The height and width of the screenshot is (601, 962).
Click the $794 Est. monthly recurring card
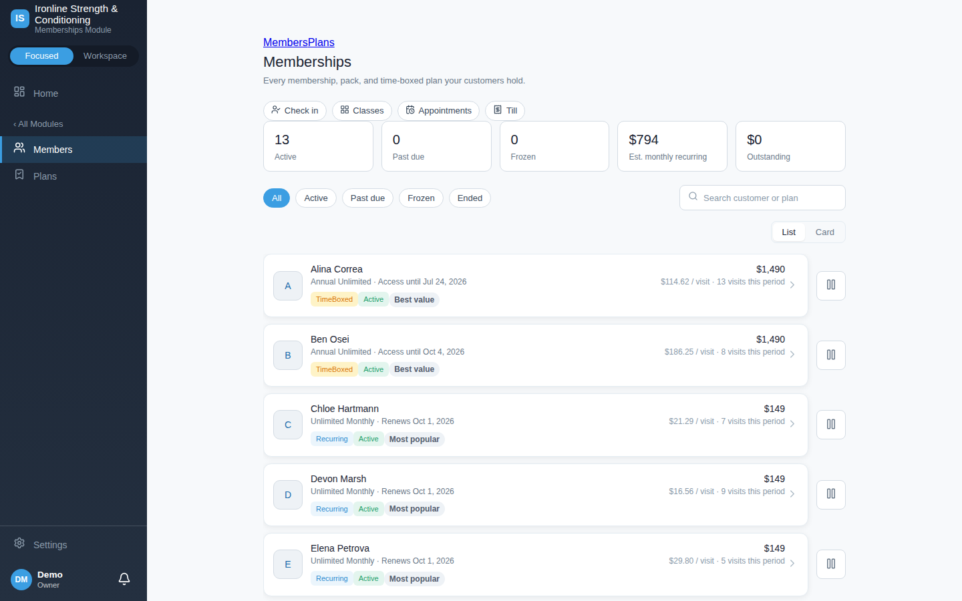(672, 146)
